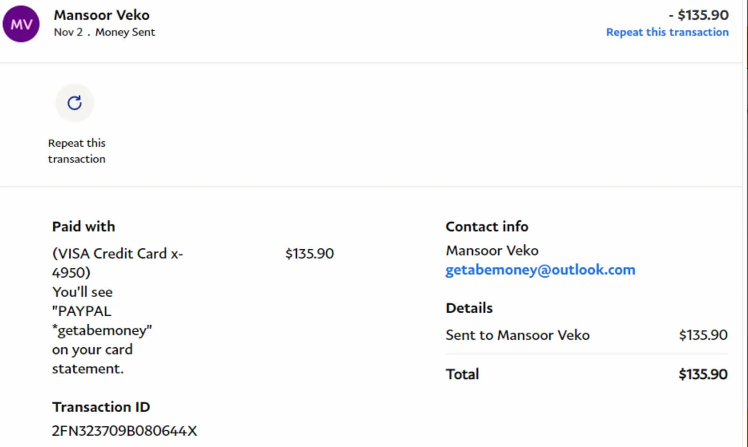Click the Mansoor Veko header name
Screen dimensions: 748x447
pos(101,15)
